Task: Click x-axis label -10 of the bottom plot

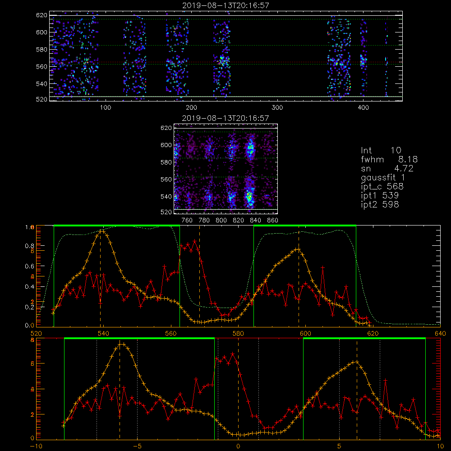Action: [x=36, y=446]
